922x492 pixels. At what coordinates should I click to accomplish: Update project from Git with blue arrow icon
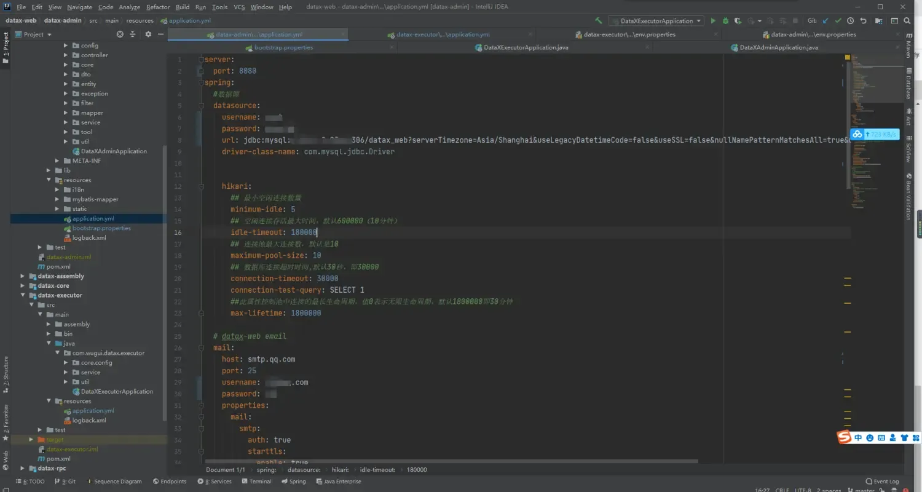[825, 20]
